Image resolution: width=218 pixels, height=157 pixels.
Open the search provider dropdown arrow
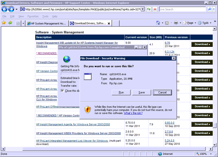pos(214,9)
